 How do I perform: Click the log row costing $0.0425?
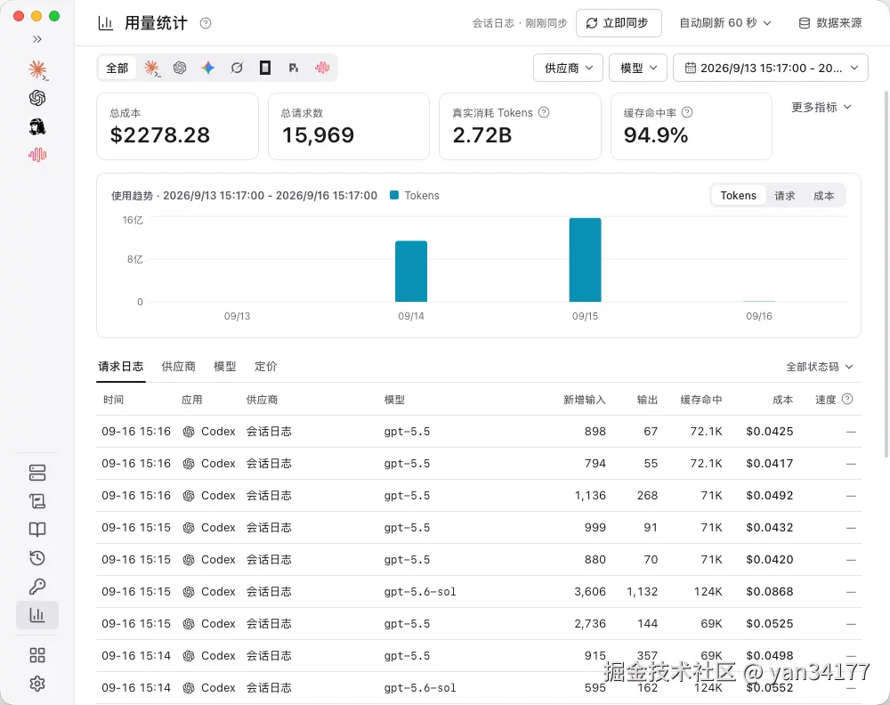(479, 432)
